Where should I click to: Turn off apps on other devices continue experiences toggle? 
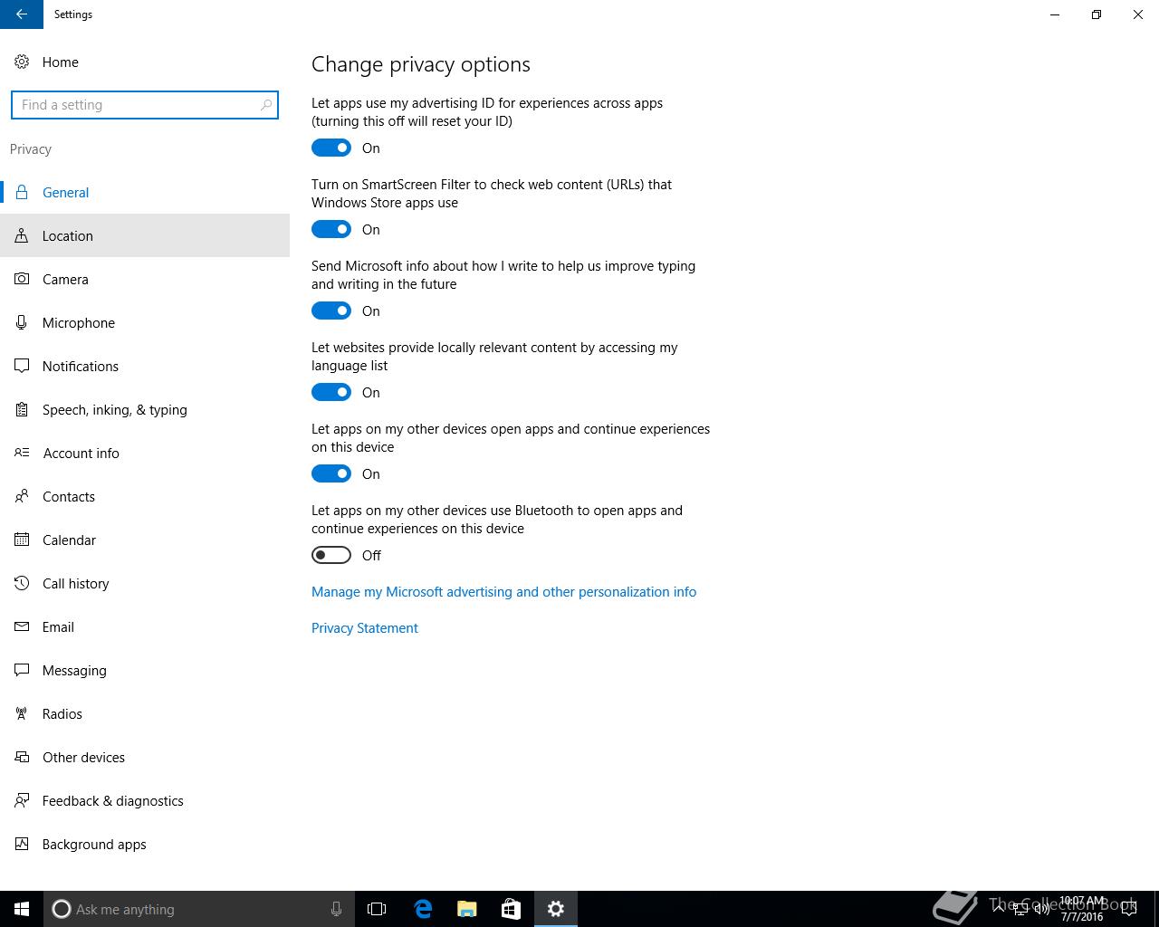pyautogui.click(x=331, y=473)
